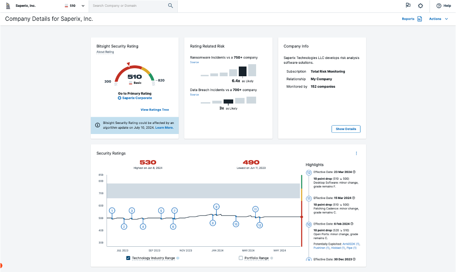
Task: Click Learn More in the algorithm update banner
Action: pos(164,128)
